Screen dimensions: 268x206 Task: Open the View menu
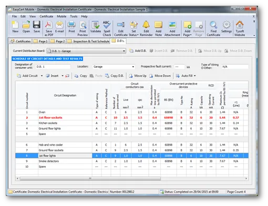coord(33,16)
